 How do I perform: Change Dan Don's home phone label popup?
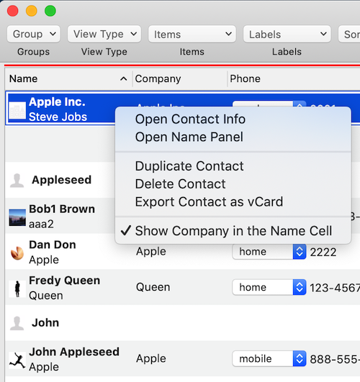coord(269,252)
